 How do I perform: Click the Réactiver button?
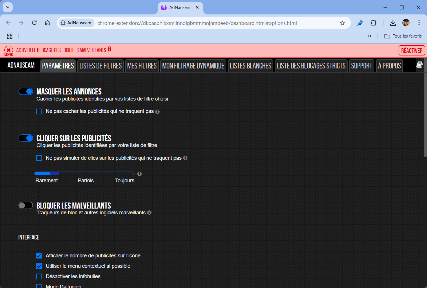pos(412,51)
